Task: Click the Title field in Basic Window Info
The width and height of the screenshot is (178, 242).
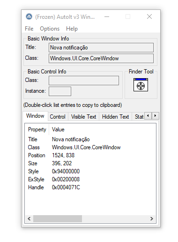Action: click(x=101, y=48)
